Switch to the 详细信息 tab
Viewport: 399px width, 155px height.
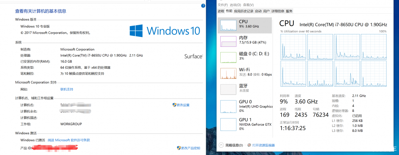pos(278,11)
